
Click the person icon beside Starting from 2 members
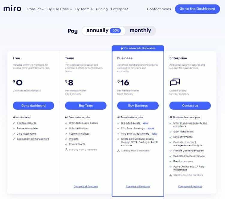[66, 149]
